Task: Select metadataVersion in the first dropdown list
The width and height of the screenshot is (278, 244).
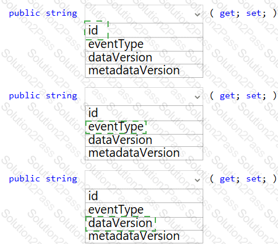Action: click(144, 71)
